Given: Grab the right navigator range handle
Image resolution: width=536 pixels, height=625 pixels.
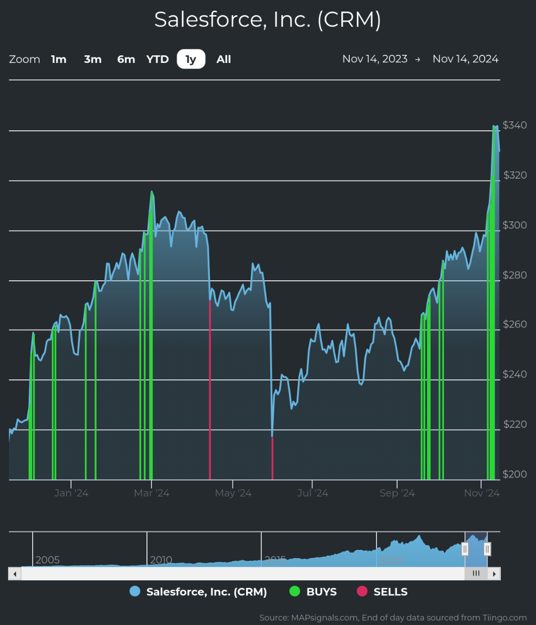Looking at the screenshot, I should tap(487, 549).
